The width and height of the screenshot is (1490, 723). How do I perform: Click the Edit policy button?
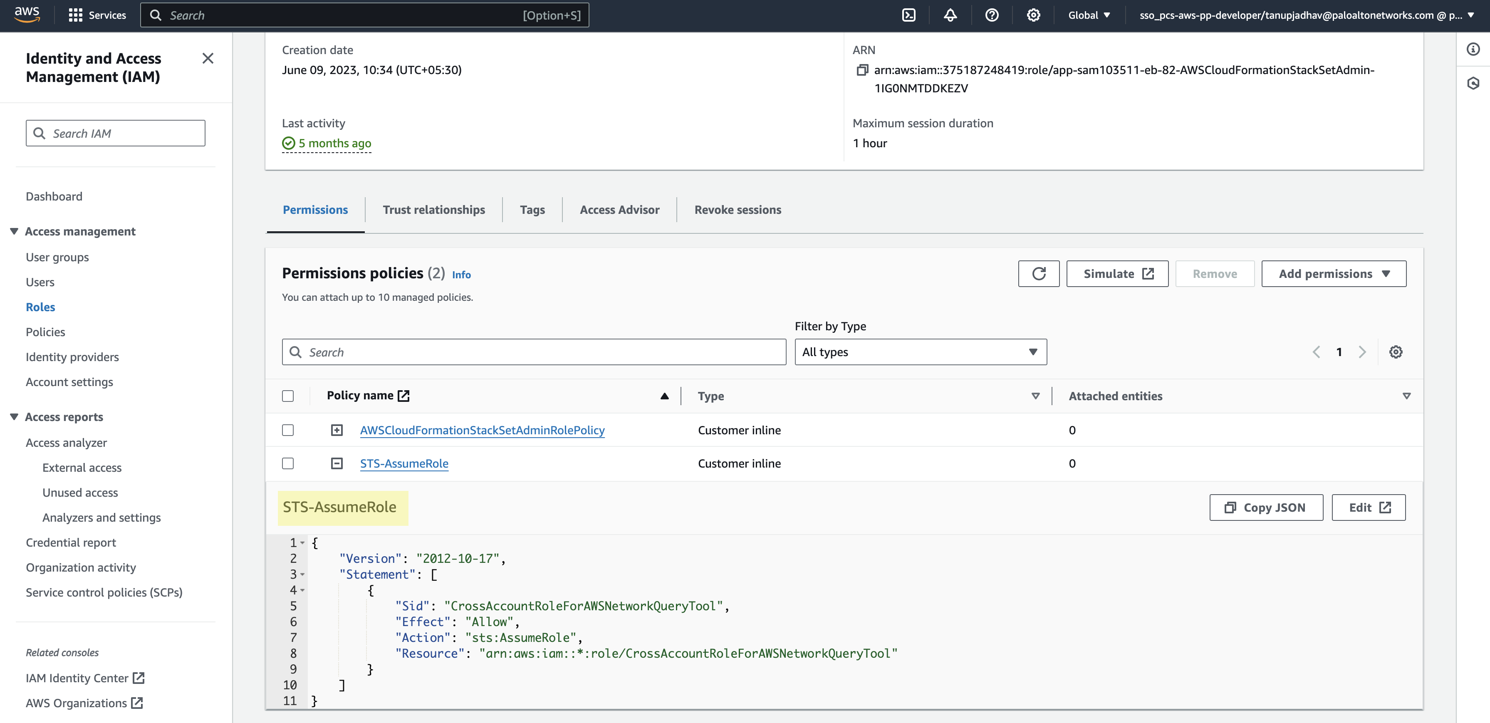tap(1369, 507)
